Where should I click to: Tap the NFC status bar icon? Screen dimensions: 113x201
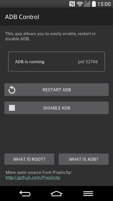72,4
